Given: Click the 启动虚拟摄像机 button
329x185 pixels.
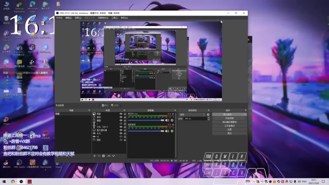Looking at the screenshot, I should [x=229, y=122].
